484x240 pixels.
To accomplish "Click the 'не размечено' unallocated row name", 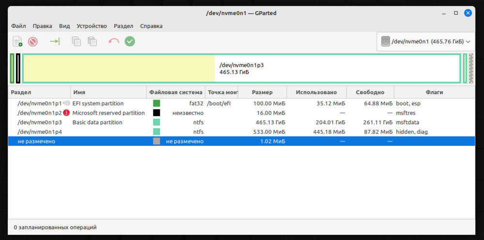I will point(36,141).
